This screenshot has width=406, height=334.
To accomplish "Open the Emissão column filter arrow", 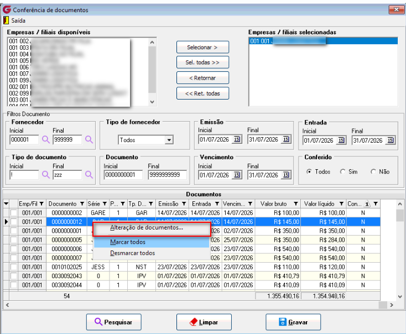I will [184, 203].
